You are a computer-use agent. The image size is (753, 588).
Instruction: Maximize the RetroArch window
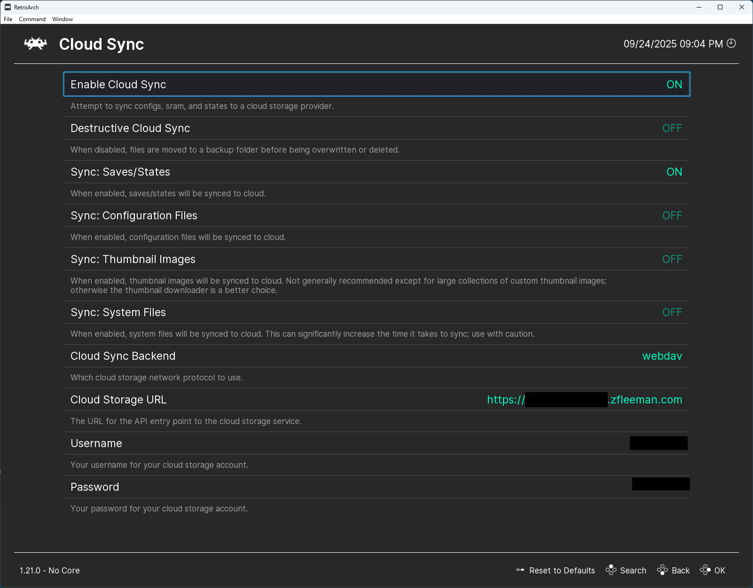(x=720, y=7)
